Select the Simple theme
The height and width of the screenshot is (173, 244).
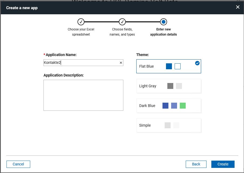coord(168,125)
